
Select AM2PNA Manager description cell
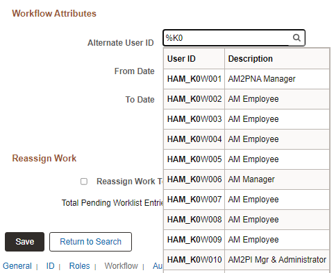pos(277,79)
